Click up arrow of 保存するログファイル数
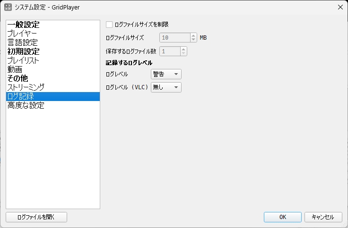This screenshot has width=348, height=228. click(183, 49)
